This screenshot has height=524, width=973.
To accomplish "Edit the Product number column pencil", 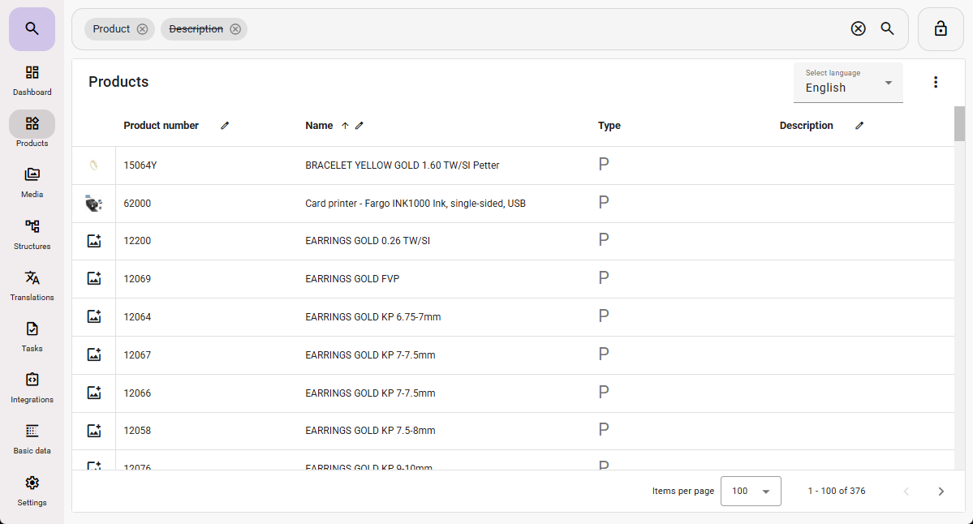I will (x=225, y=126).
